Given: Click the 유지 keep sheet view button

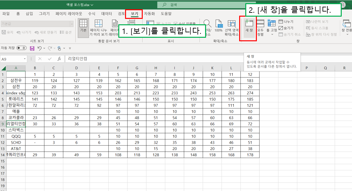Looking at the screenshot, I should pyautogui.click(x=7, y=32).
